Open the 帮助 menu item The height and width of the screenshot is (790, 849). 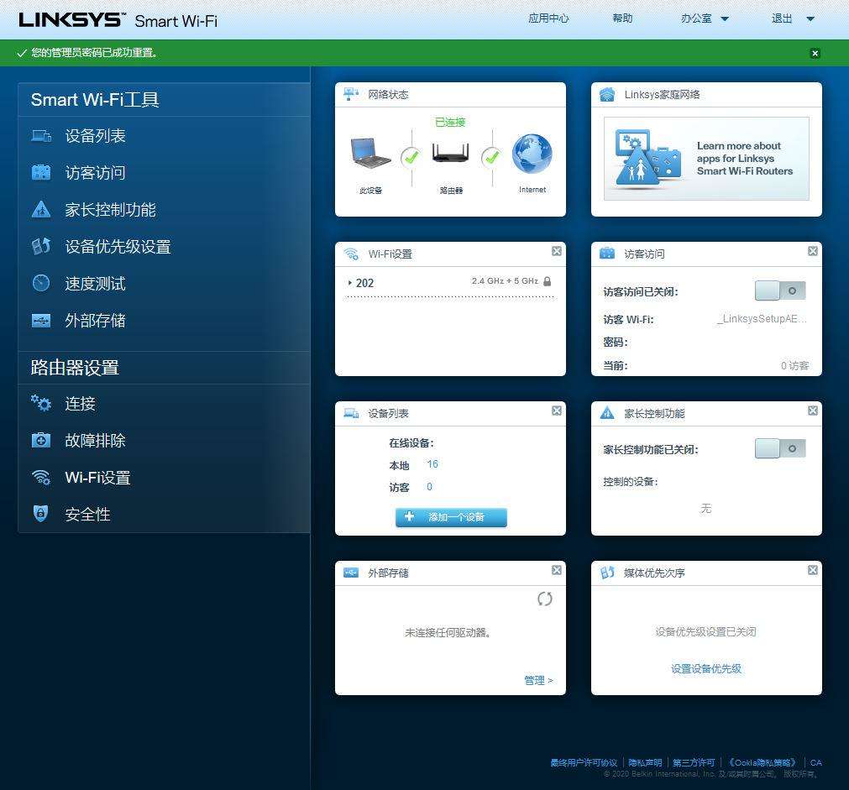tap(622, 18)
